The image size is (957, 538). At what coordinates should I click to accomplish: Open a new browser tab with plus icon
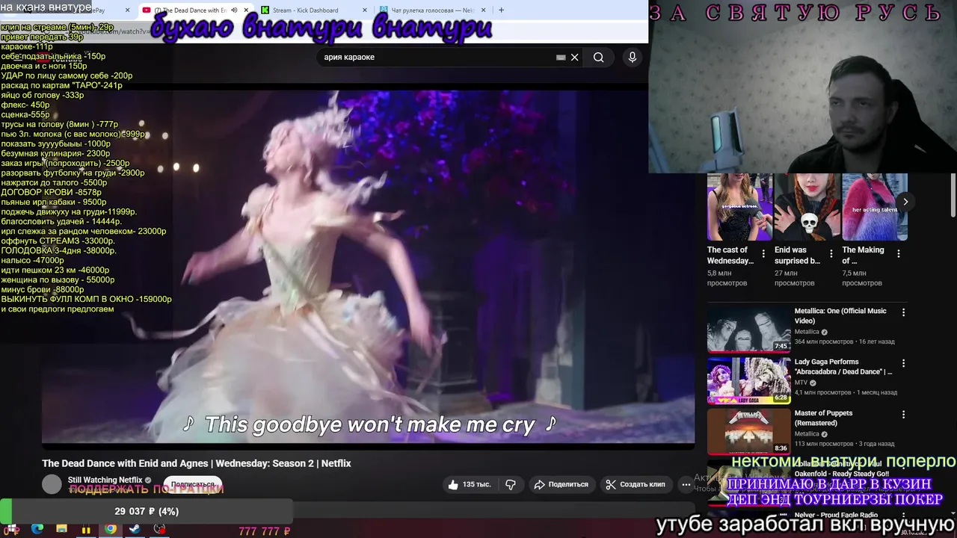(501, 10)
